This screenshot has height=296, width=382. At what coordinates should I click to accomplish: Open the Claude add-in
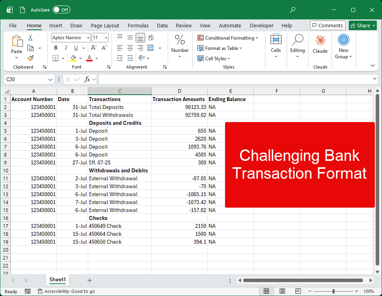320,44
